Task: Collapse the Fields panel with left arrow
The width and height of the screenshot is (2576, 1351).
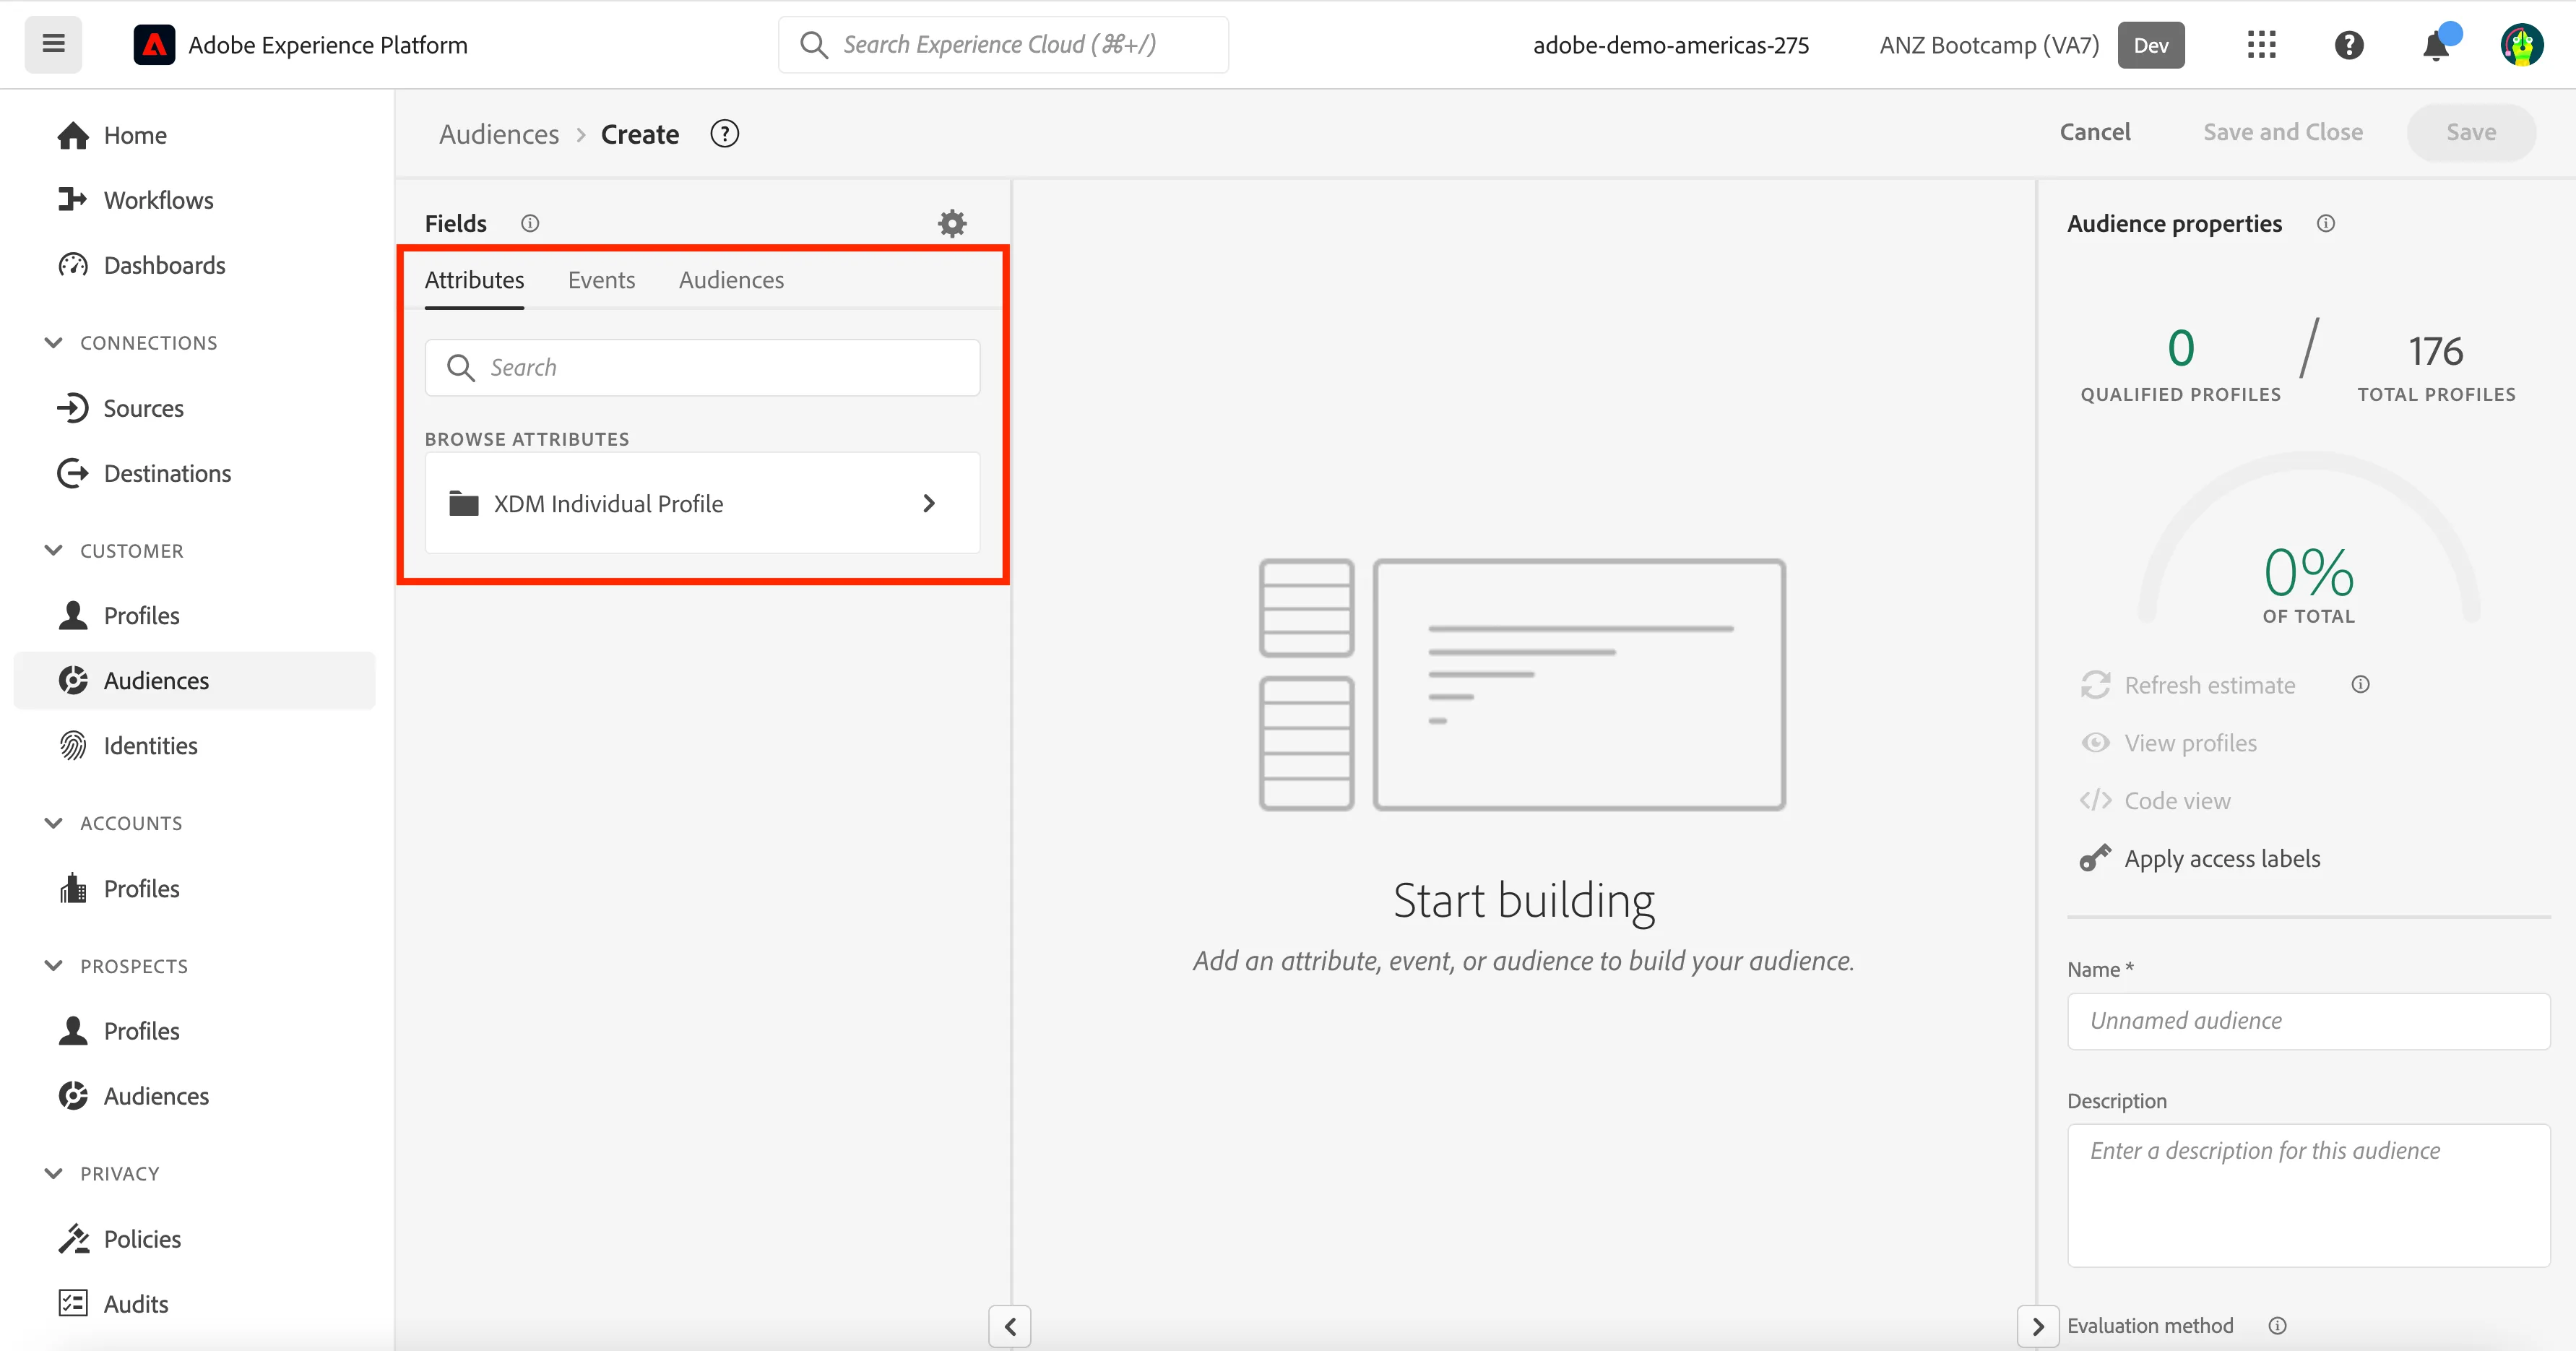Action: point(1010,1326)
